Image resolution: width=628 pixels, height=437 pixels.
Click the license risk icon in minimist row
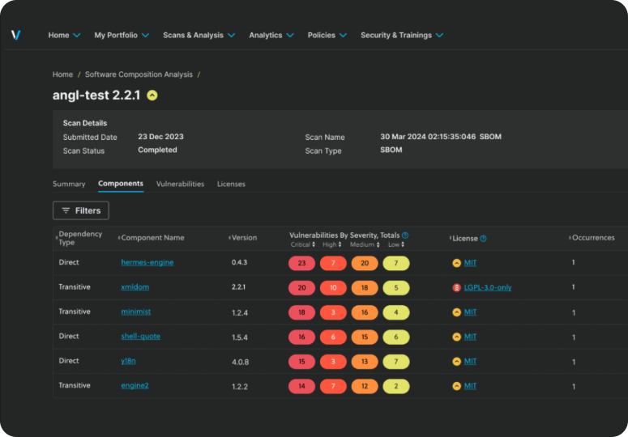456,312
